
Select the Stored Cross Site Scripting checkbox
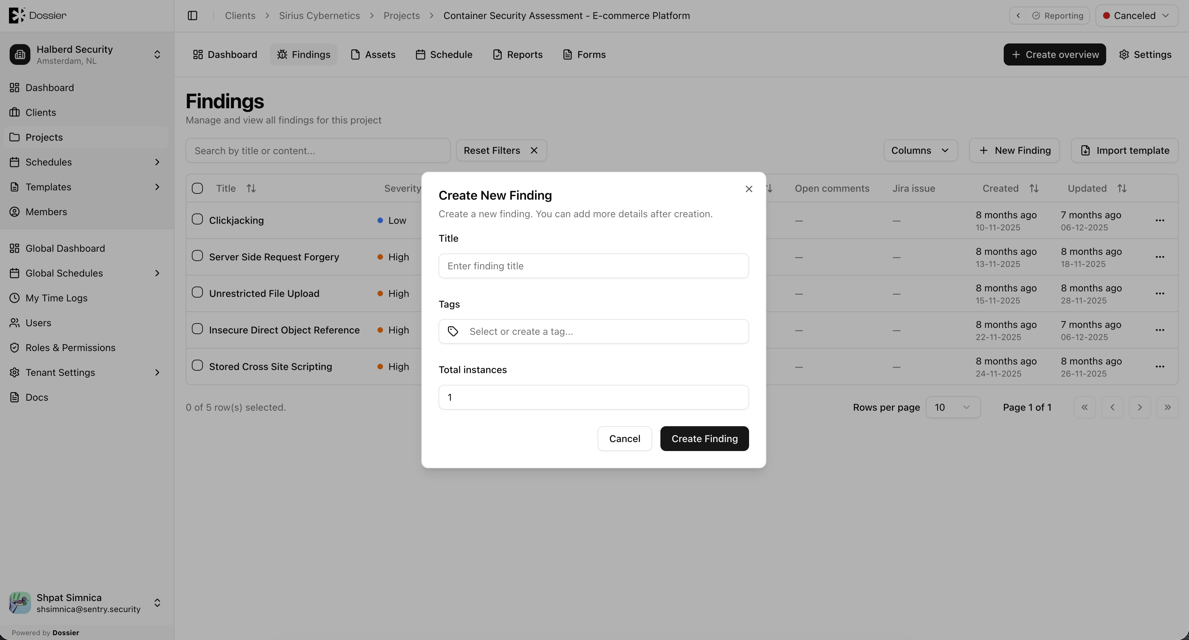click(197, 366)
